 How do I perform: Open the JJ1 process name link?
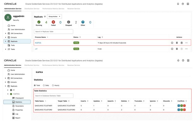36,49
